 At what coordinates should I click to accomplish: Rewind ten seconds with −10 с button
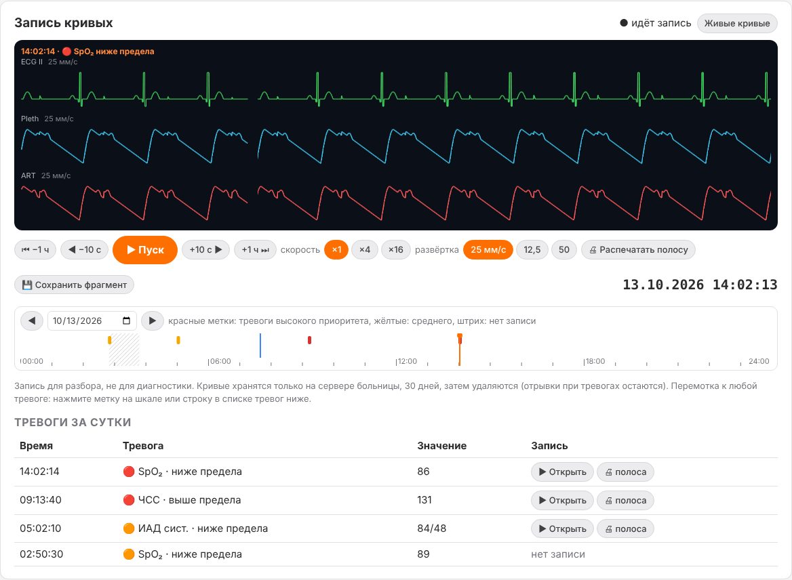point(84,250)
